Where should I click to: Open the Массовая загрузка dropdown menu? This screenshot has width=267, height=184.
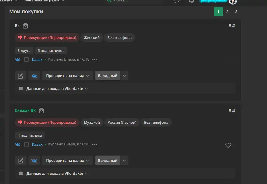[45, 1]
